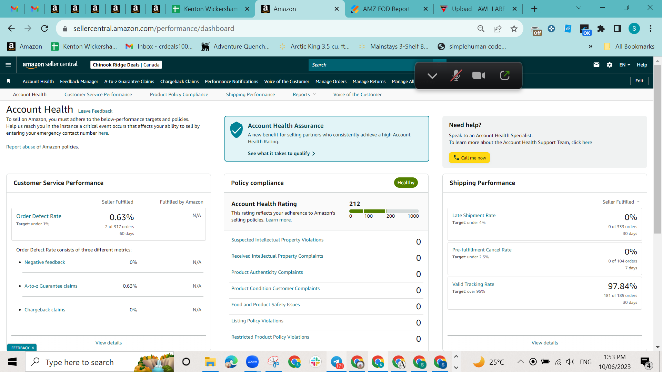662x372 pixels.
Task: Click the Account Health Rating progress bar
Action: point(384,211)
